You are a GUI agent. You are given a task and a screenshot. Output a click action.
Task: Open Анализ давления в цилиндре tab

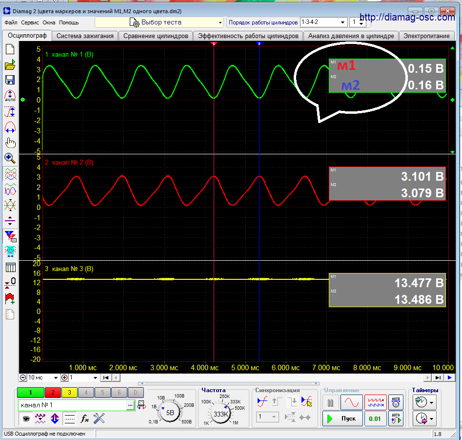[351, 36]
